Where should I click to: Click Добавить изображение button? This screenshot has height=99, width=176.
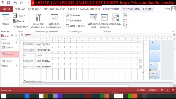coord(54,21)
